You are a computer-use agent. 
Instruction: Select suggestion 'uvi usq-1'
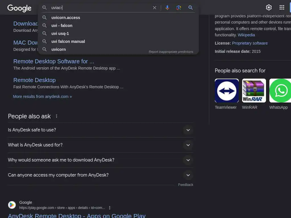[119, 33]
